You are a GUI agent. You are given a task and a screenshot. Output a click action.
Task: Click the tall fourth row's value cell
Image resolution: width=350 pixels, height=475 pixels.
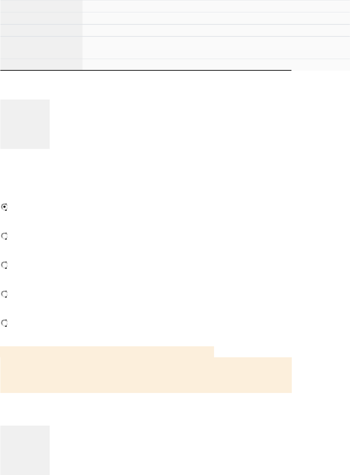[216, 48]
